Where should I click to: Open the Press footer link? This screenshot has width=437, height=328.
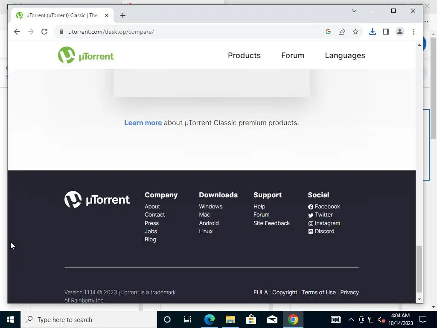151,223
